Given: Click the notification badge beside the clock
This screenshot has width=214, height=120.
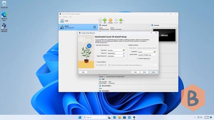Looking at the screenshot, I should tap(211, 117).
